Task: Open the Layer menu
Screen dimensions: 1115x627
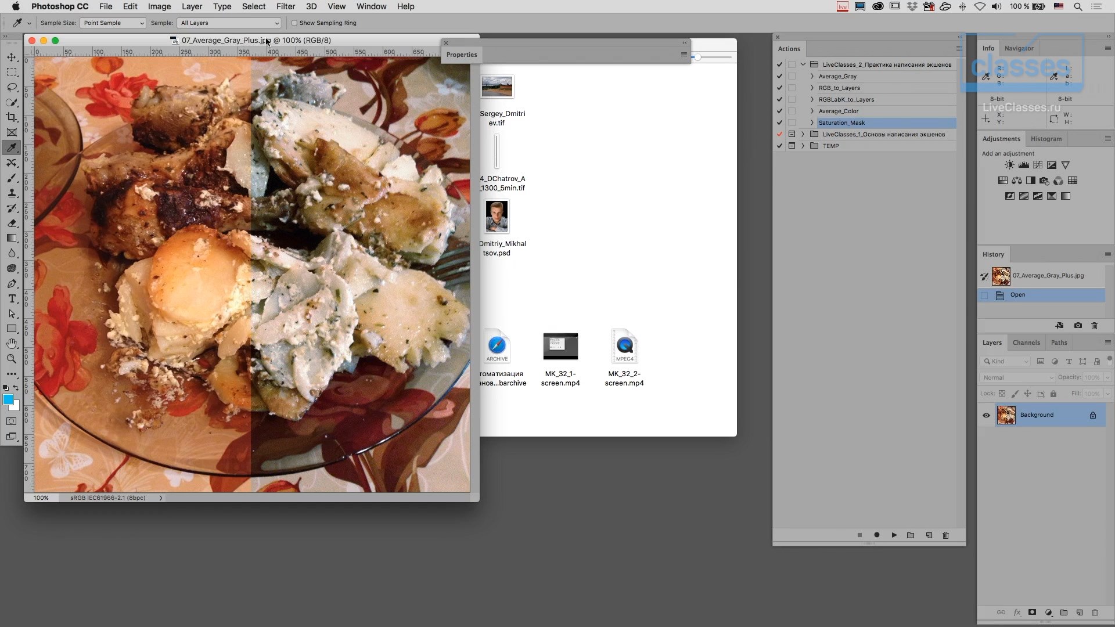Action: click(x=192, y=6)
